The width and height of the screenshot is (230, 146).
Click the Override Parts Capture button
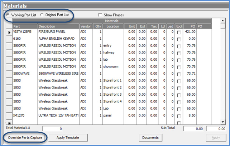coord(25,137)
